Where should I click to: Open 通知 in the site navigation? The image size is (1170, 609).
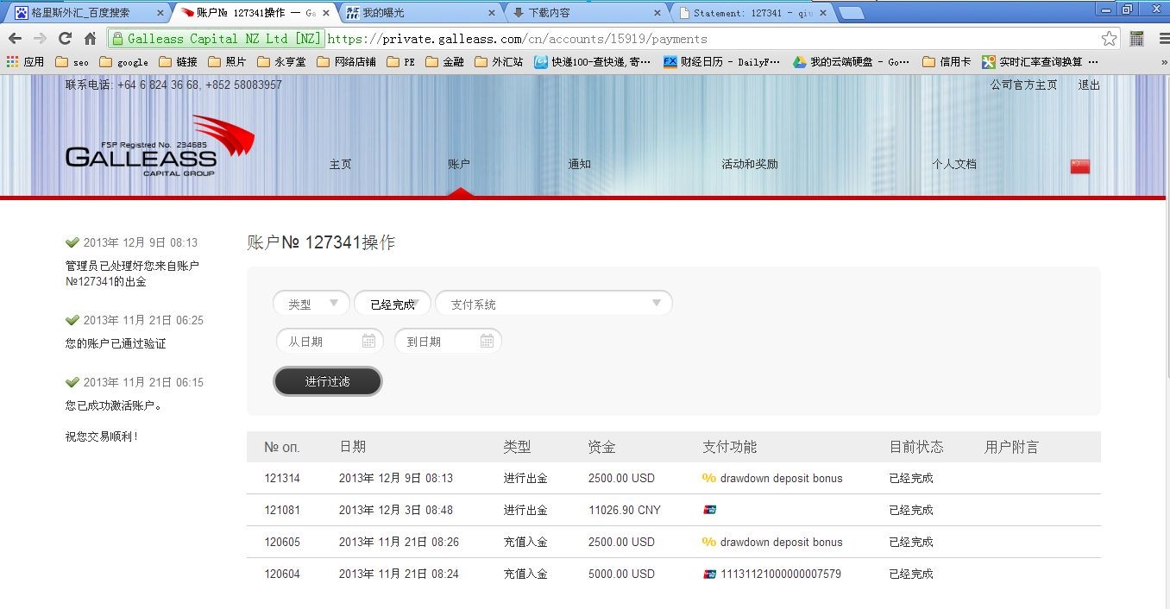click(x=580, y=164)
